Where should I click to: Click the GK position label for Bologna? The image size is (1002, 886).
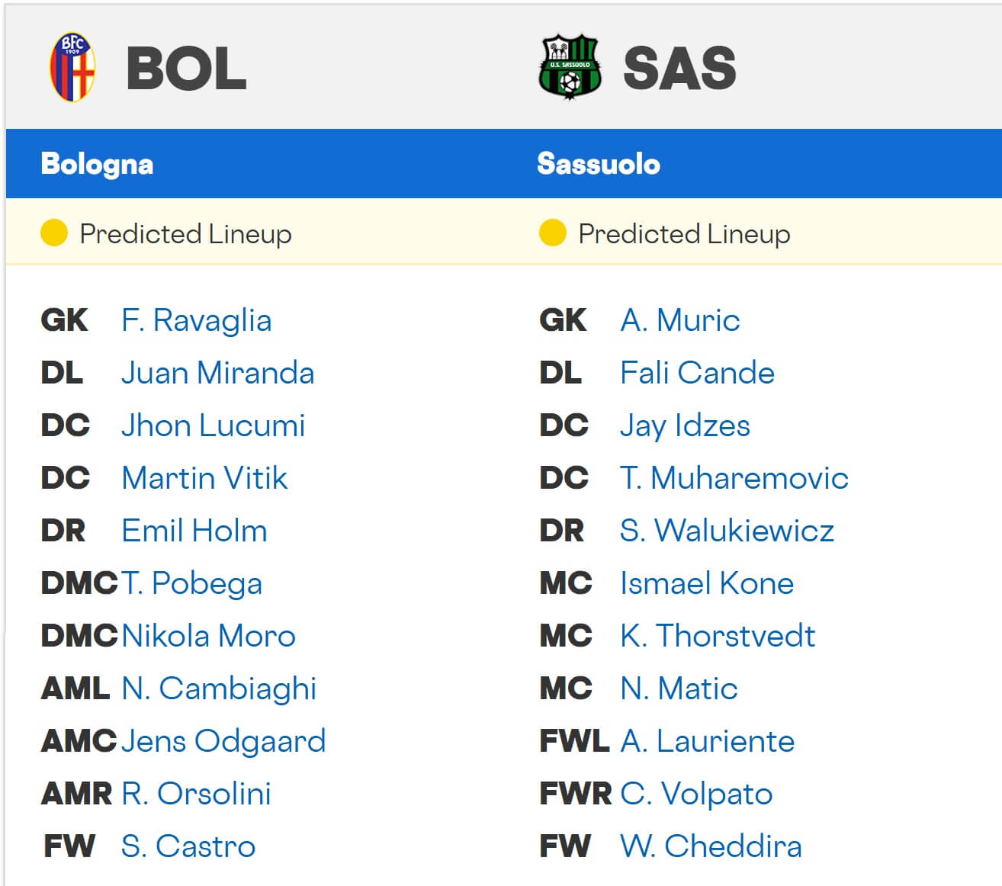point(64,320)
